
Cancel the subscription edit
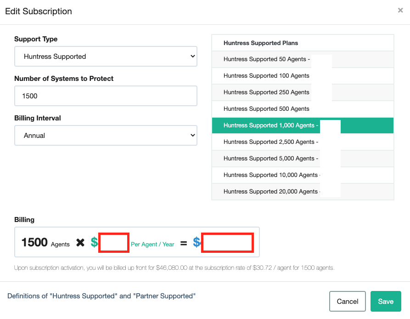click(347, 302)
